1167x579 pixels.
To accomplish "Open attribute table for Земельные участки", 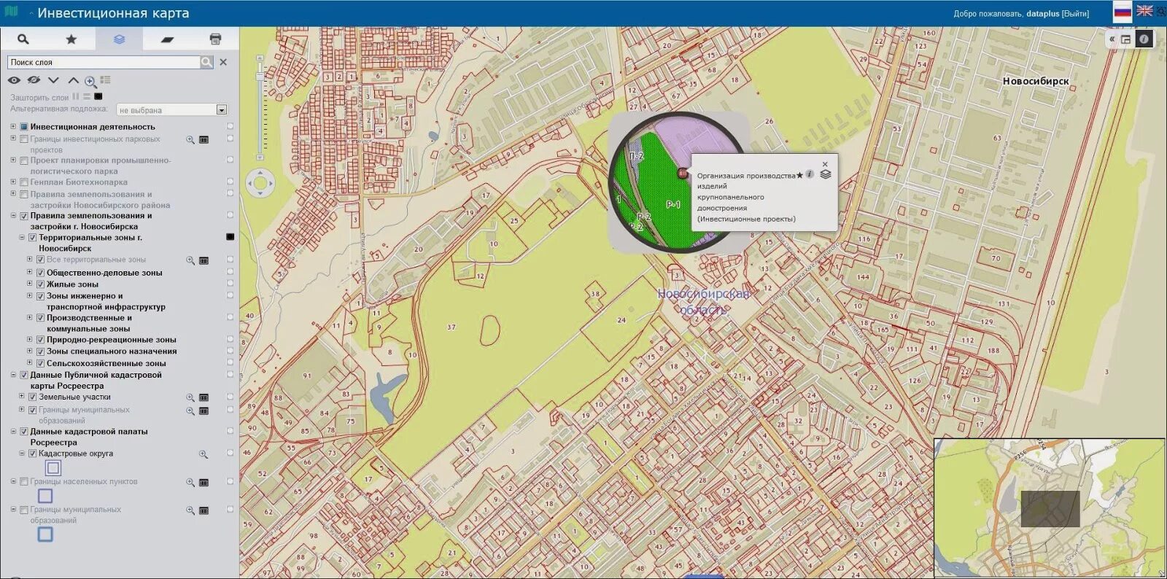I will point(204,397).
